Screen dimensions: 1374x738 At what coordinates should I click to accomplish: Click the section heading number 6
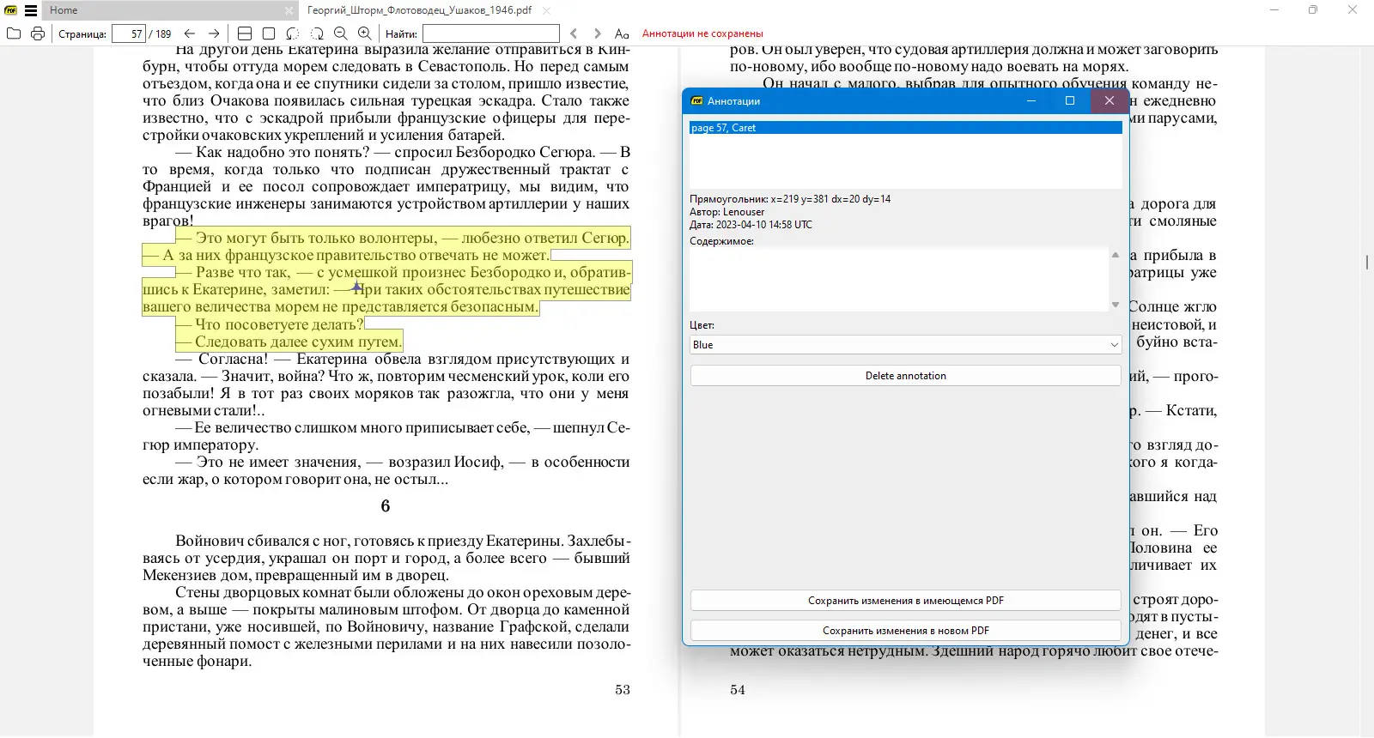[386, 506]
